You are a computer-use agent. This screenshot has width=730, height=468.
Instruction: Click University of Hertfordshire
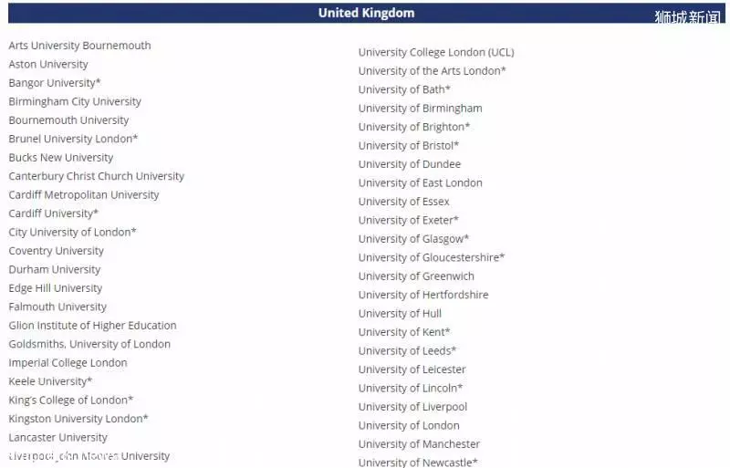pos(423,295)
